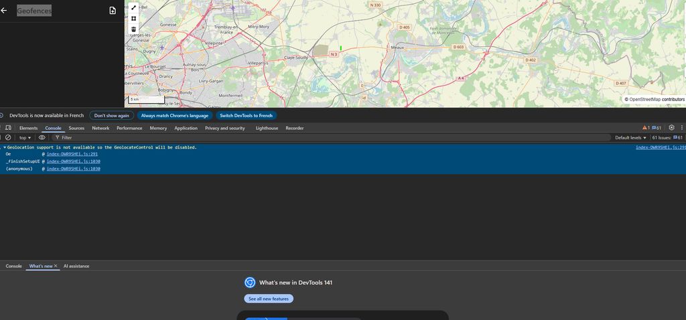Screen dimensions: 686x320
Task: Click the console Filter input field
Action: pyautogui.click(x=201, y=137)
